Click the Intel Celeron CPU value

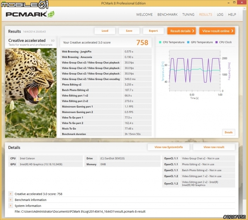pyautogui.click(x=50, y=158)
